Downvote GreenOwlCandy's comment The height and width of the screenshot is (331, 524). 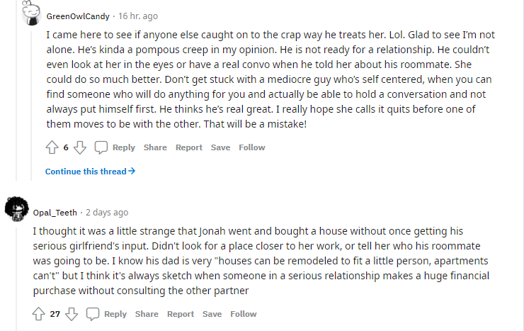tap(80, 147)
